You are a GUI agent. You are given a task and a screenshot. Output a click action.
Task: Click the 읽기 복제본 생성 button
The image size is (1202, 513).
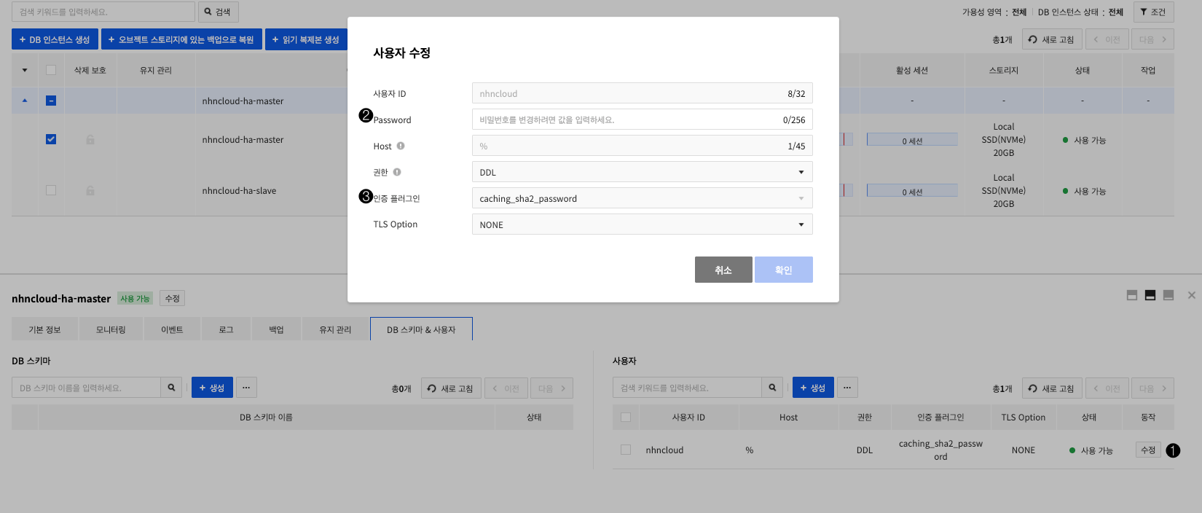point(306,39)
